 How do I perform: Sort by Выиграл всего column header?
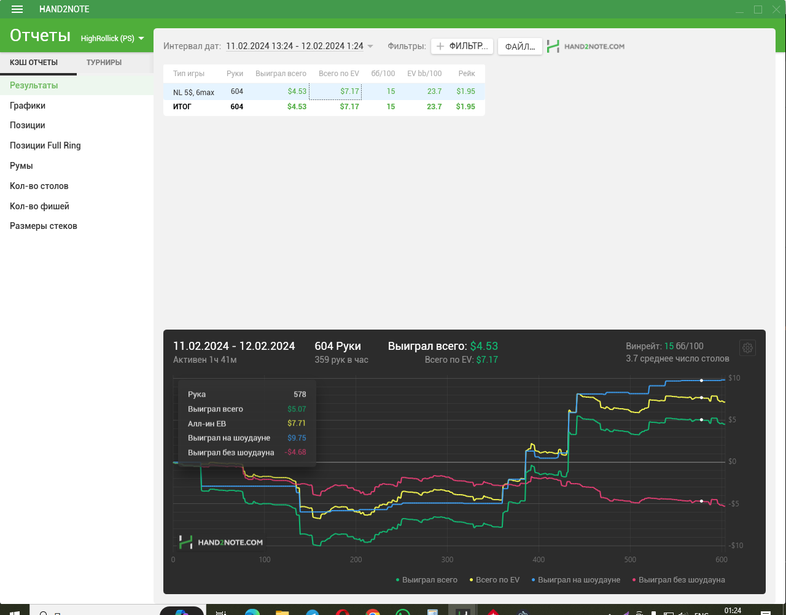281,74
